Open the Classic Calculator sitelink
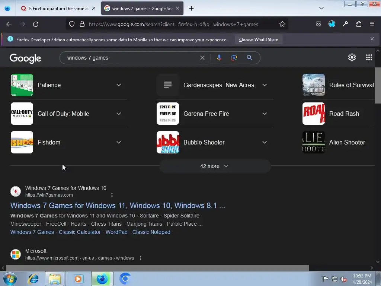Screen dimensions: 381x286 pyautogui.click(x=80, y=232)
